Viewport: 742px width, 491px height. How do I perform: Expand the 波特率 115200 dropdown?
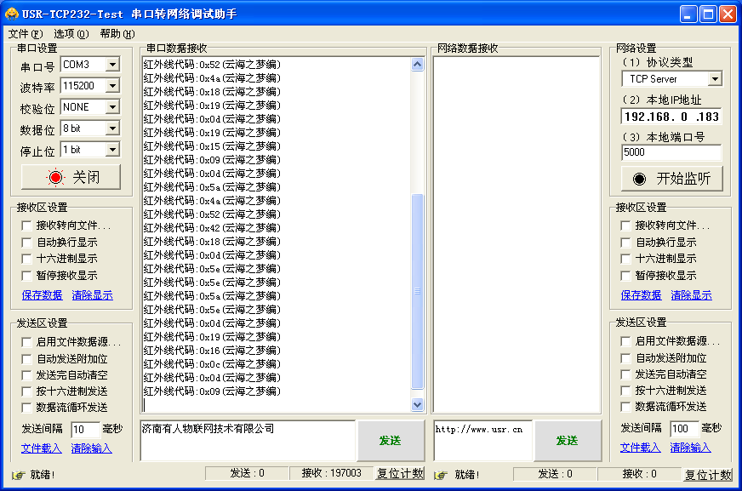click(112, 86)
